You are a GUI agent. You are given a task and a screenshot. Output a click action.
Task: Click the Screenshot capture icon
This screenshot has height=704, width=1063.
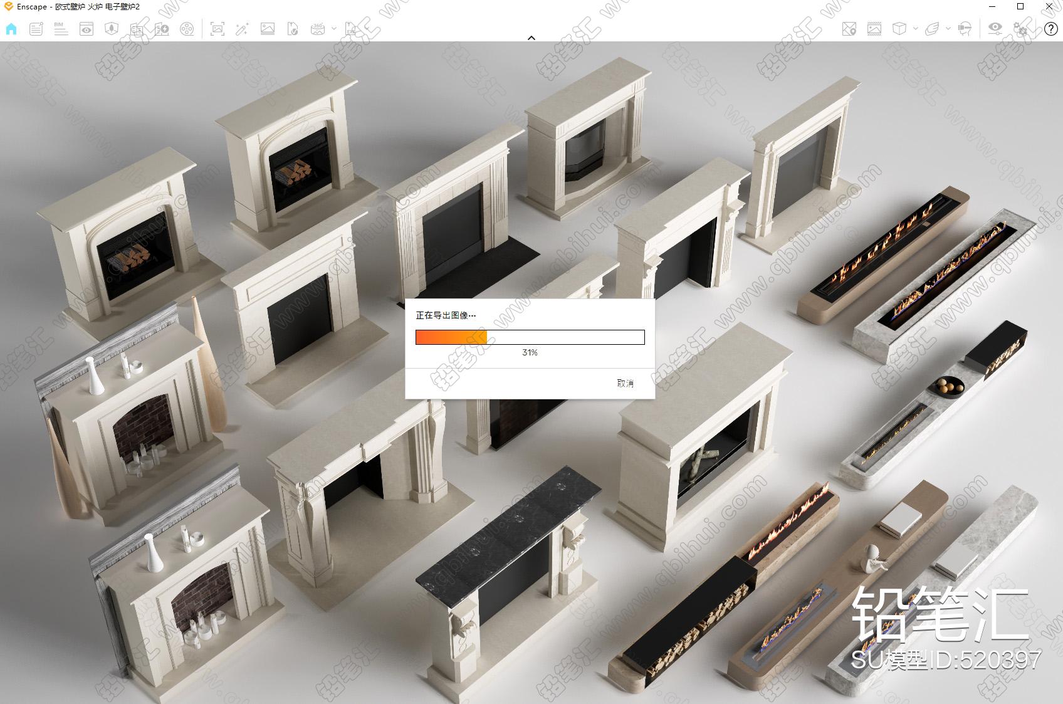pyautogui.click(x=217, y=29)
